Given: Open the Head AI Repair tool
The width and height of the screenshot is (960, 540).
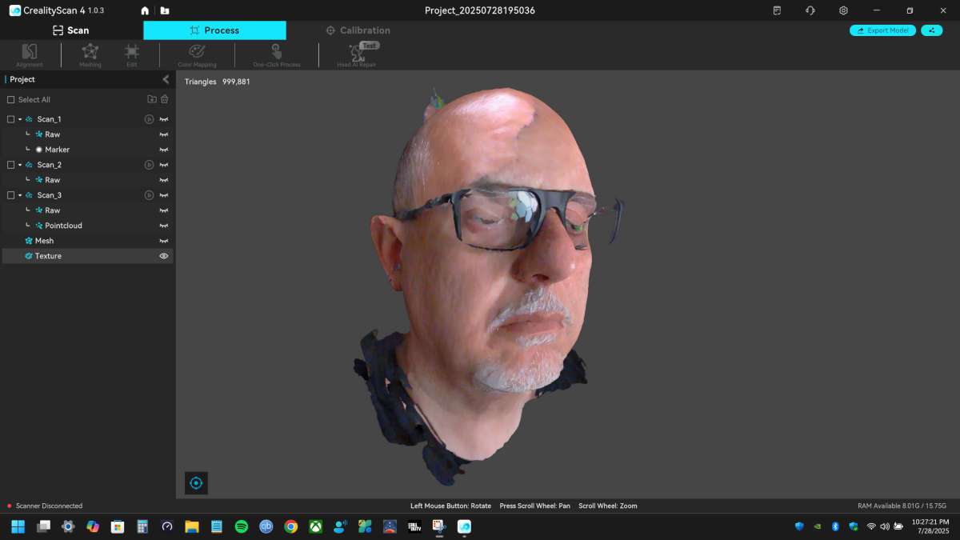Looking at the screenshot, I should point(356,54).
